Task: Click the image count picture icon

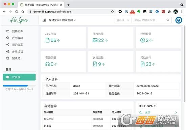Action: (x=95, y=40)
